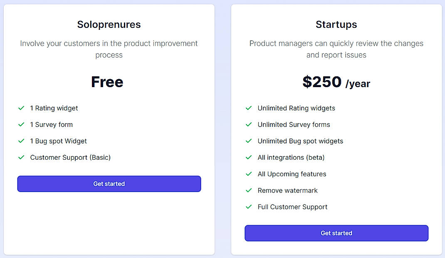445x258 pixels.
Task: Click checkmark beside 1 Bug spot Widget
Action: coord(21,141)
